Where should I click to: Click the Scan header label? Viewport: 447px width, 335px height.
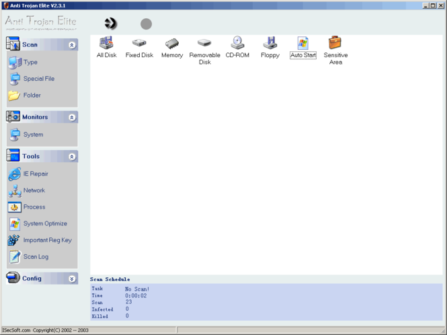pos(30,45)
